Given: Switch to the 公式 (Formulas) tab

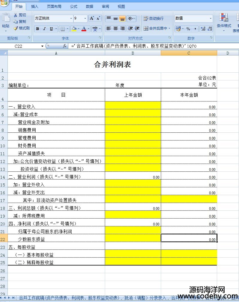Looking at the screenshot, I should (x=74, y=7).
